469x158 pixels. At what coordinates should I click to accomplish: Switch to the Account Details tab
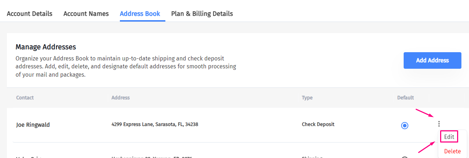[x=30, y=14]
